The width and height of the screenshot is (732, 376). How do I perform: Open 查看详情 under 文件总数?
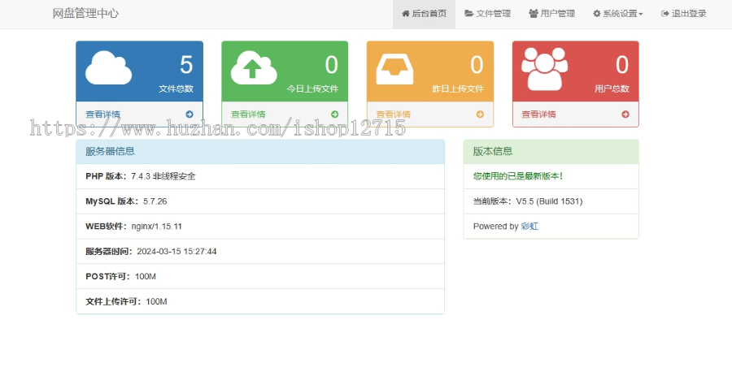(x=102, y=115)
